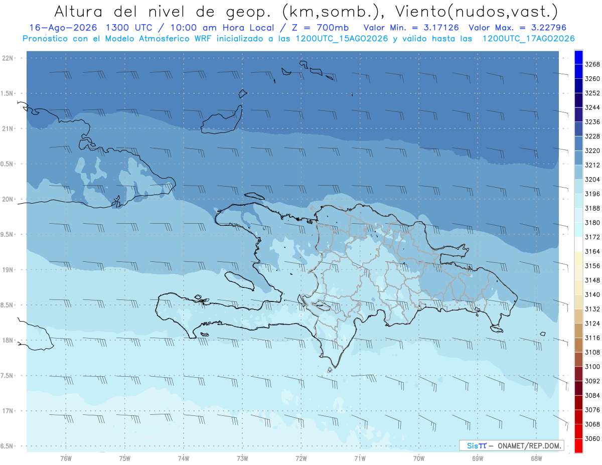This screenshot has height=465, width=602.
Task: Click the 21N latitude label
Action: click(x=7, y=129)
